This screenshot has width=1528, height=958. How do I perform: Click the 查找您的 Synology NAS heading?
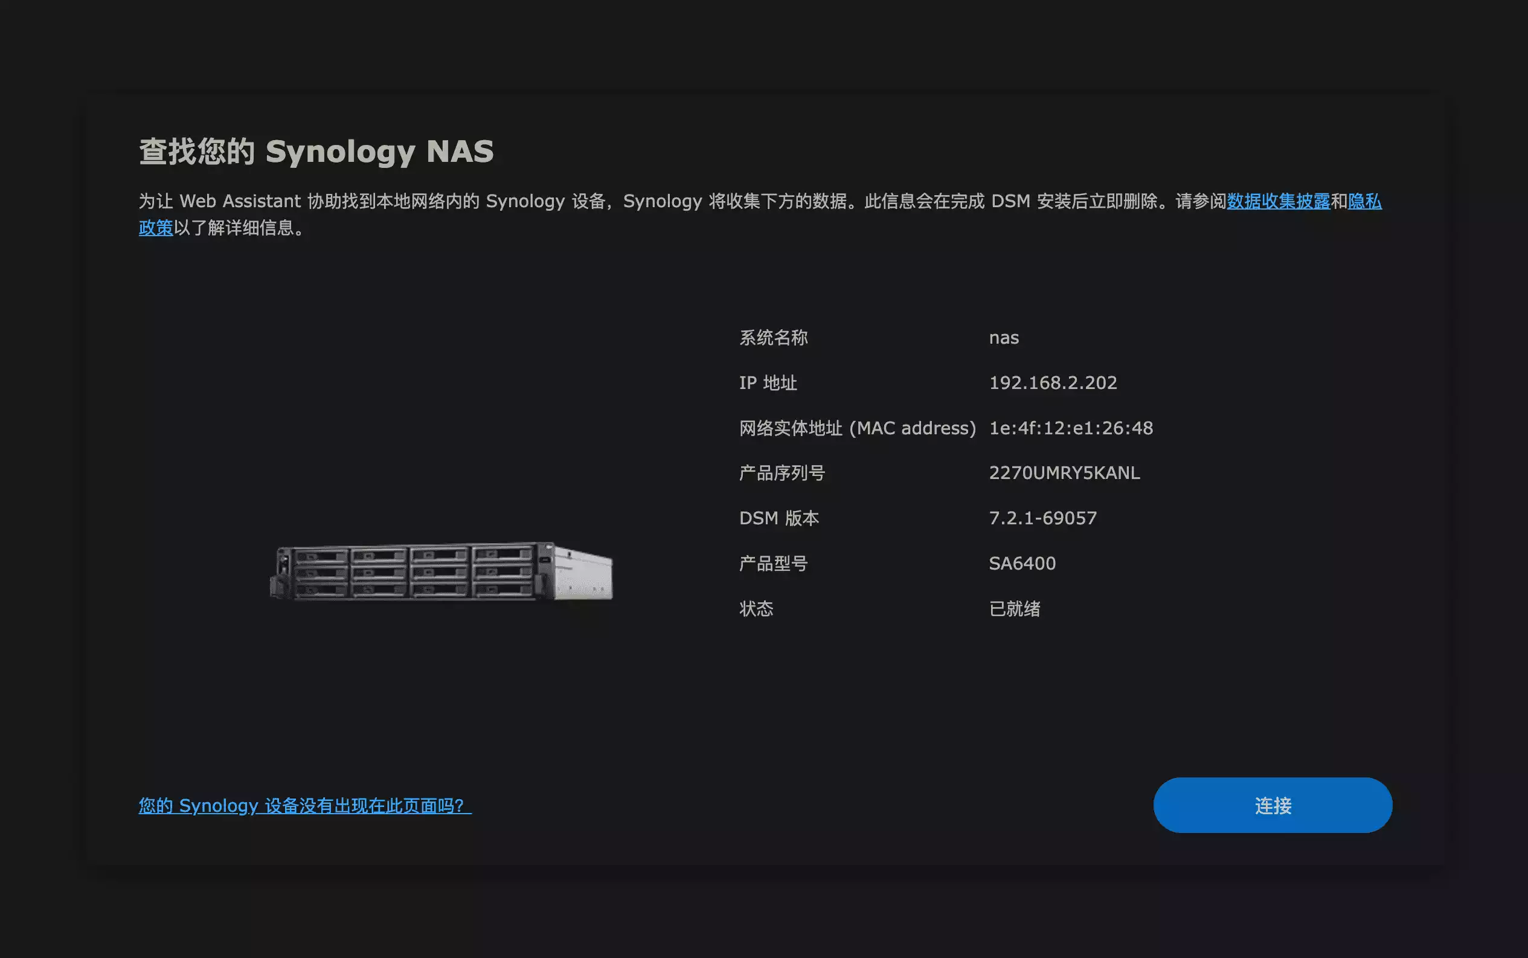tap(316, 152)
